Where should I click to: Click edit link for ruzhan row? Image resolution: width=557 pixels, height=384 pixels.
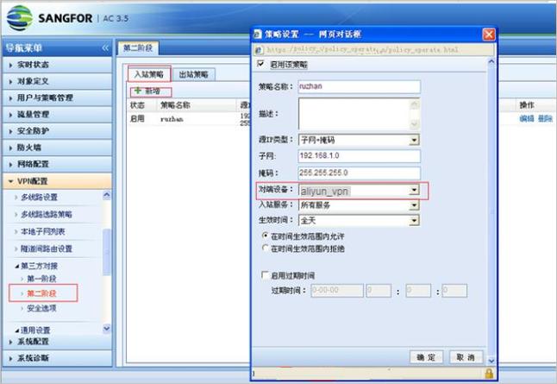[527, 118]
